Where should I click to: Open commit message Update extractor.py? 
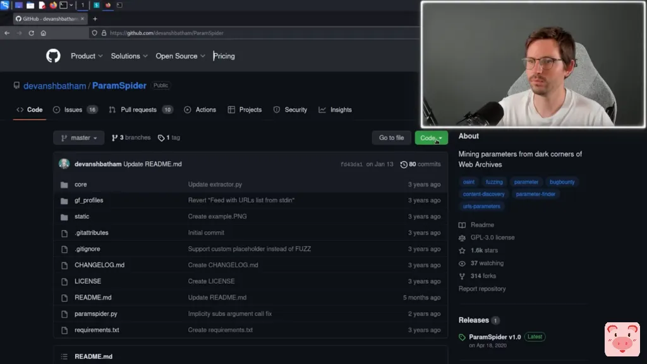215,185
